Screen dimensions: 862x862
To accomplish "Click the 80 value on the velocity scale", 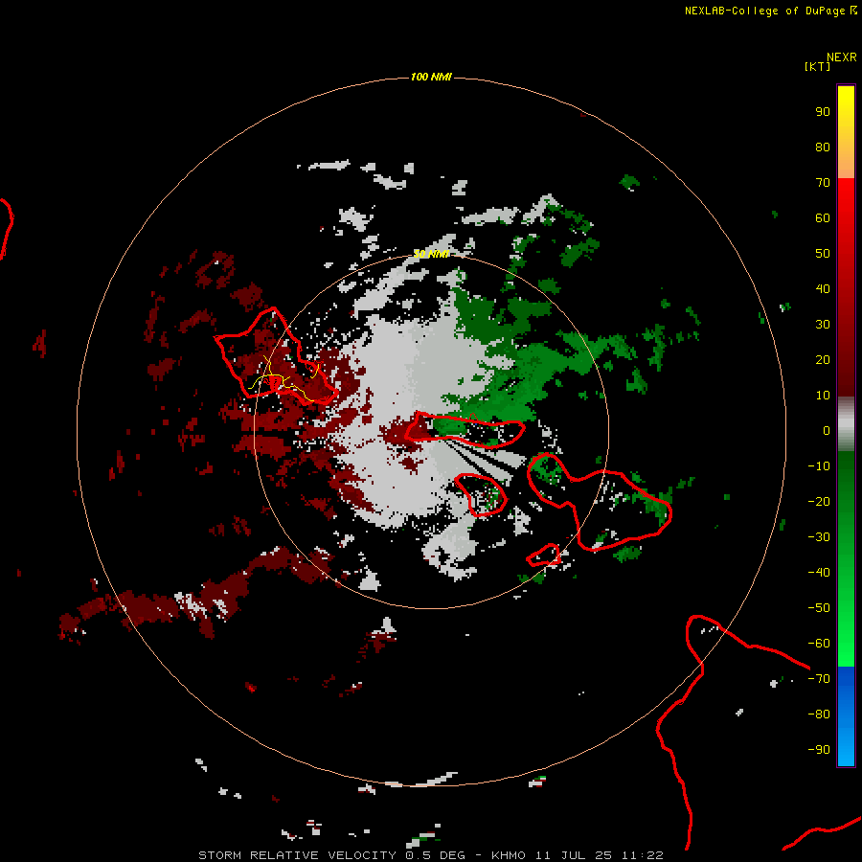I will 823,147.
